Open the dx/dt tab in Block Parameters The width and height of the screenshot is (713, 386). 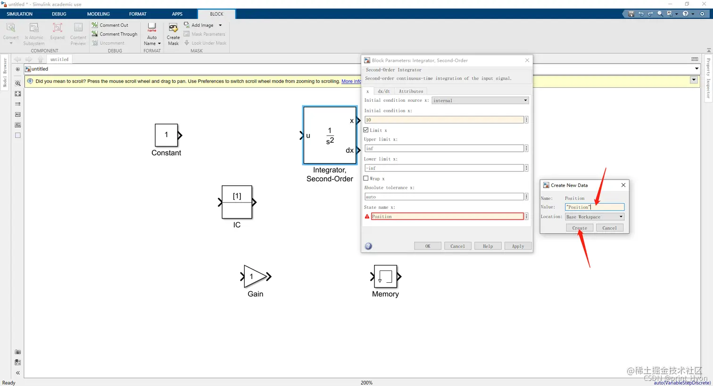(384, 91)
